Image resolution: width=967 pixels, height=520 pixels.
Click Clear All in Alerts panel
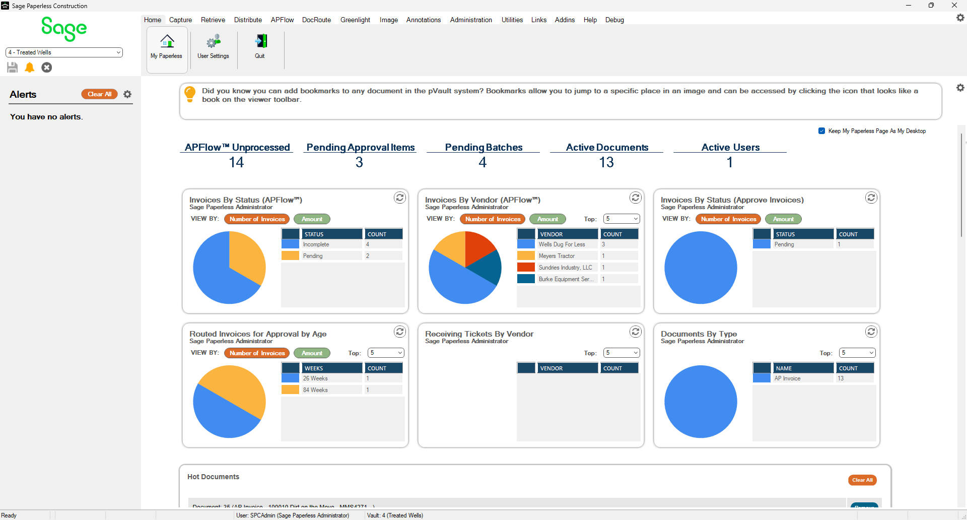tap(100, 94)
